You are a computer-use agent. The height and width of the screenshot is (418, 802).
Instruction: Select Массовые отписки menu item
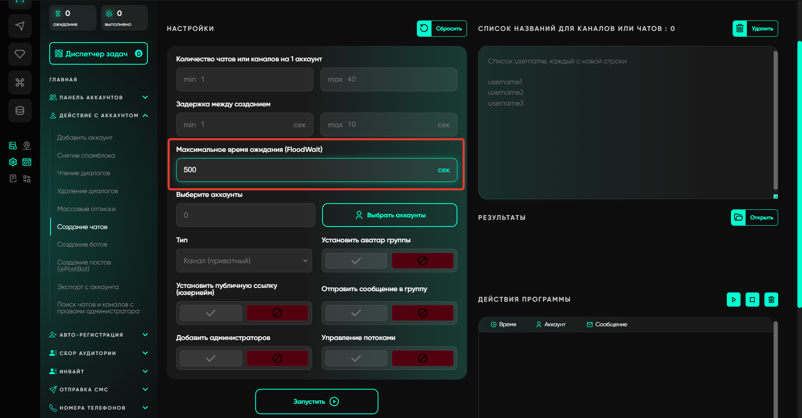click(x=86, y=209)
